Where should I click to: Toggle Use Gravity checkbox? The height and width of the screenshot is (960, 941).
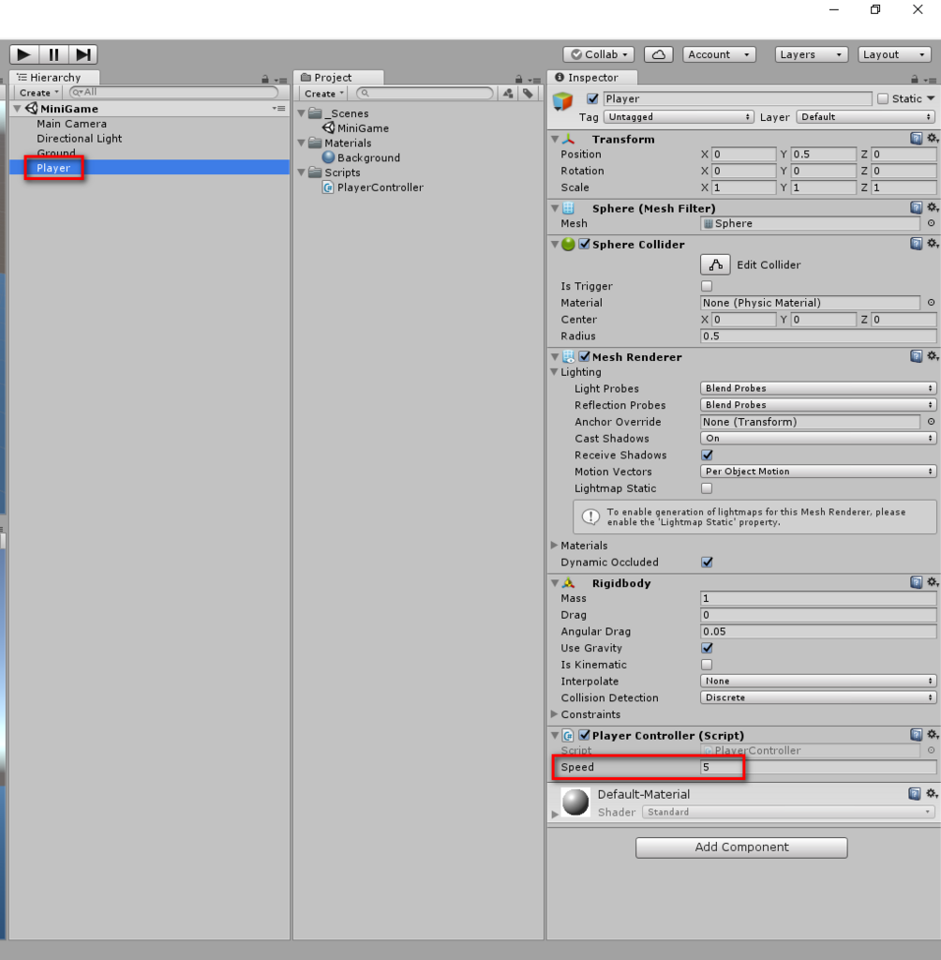click(707, 648)
